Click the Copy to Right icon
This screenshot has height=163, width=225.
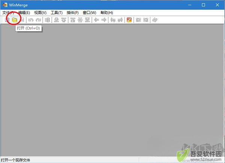[x=96, y=20]
